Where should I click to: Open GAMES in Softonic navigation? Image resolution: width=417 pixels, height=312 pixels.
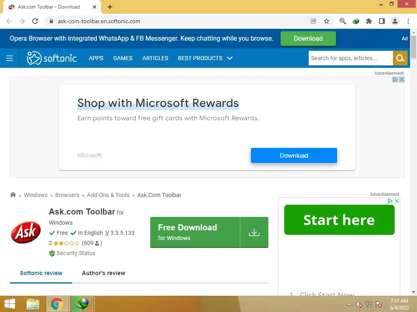123,58
